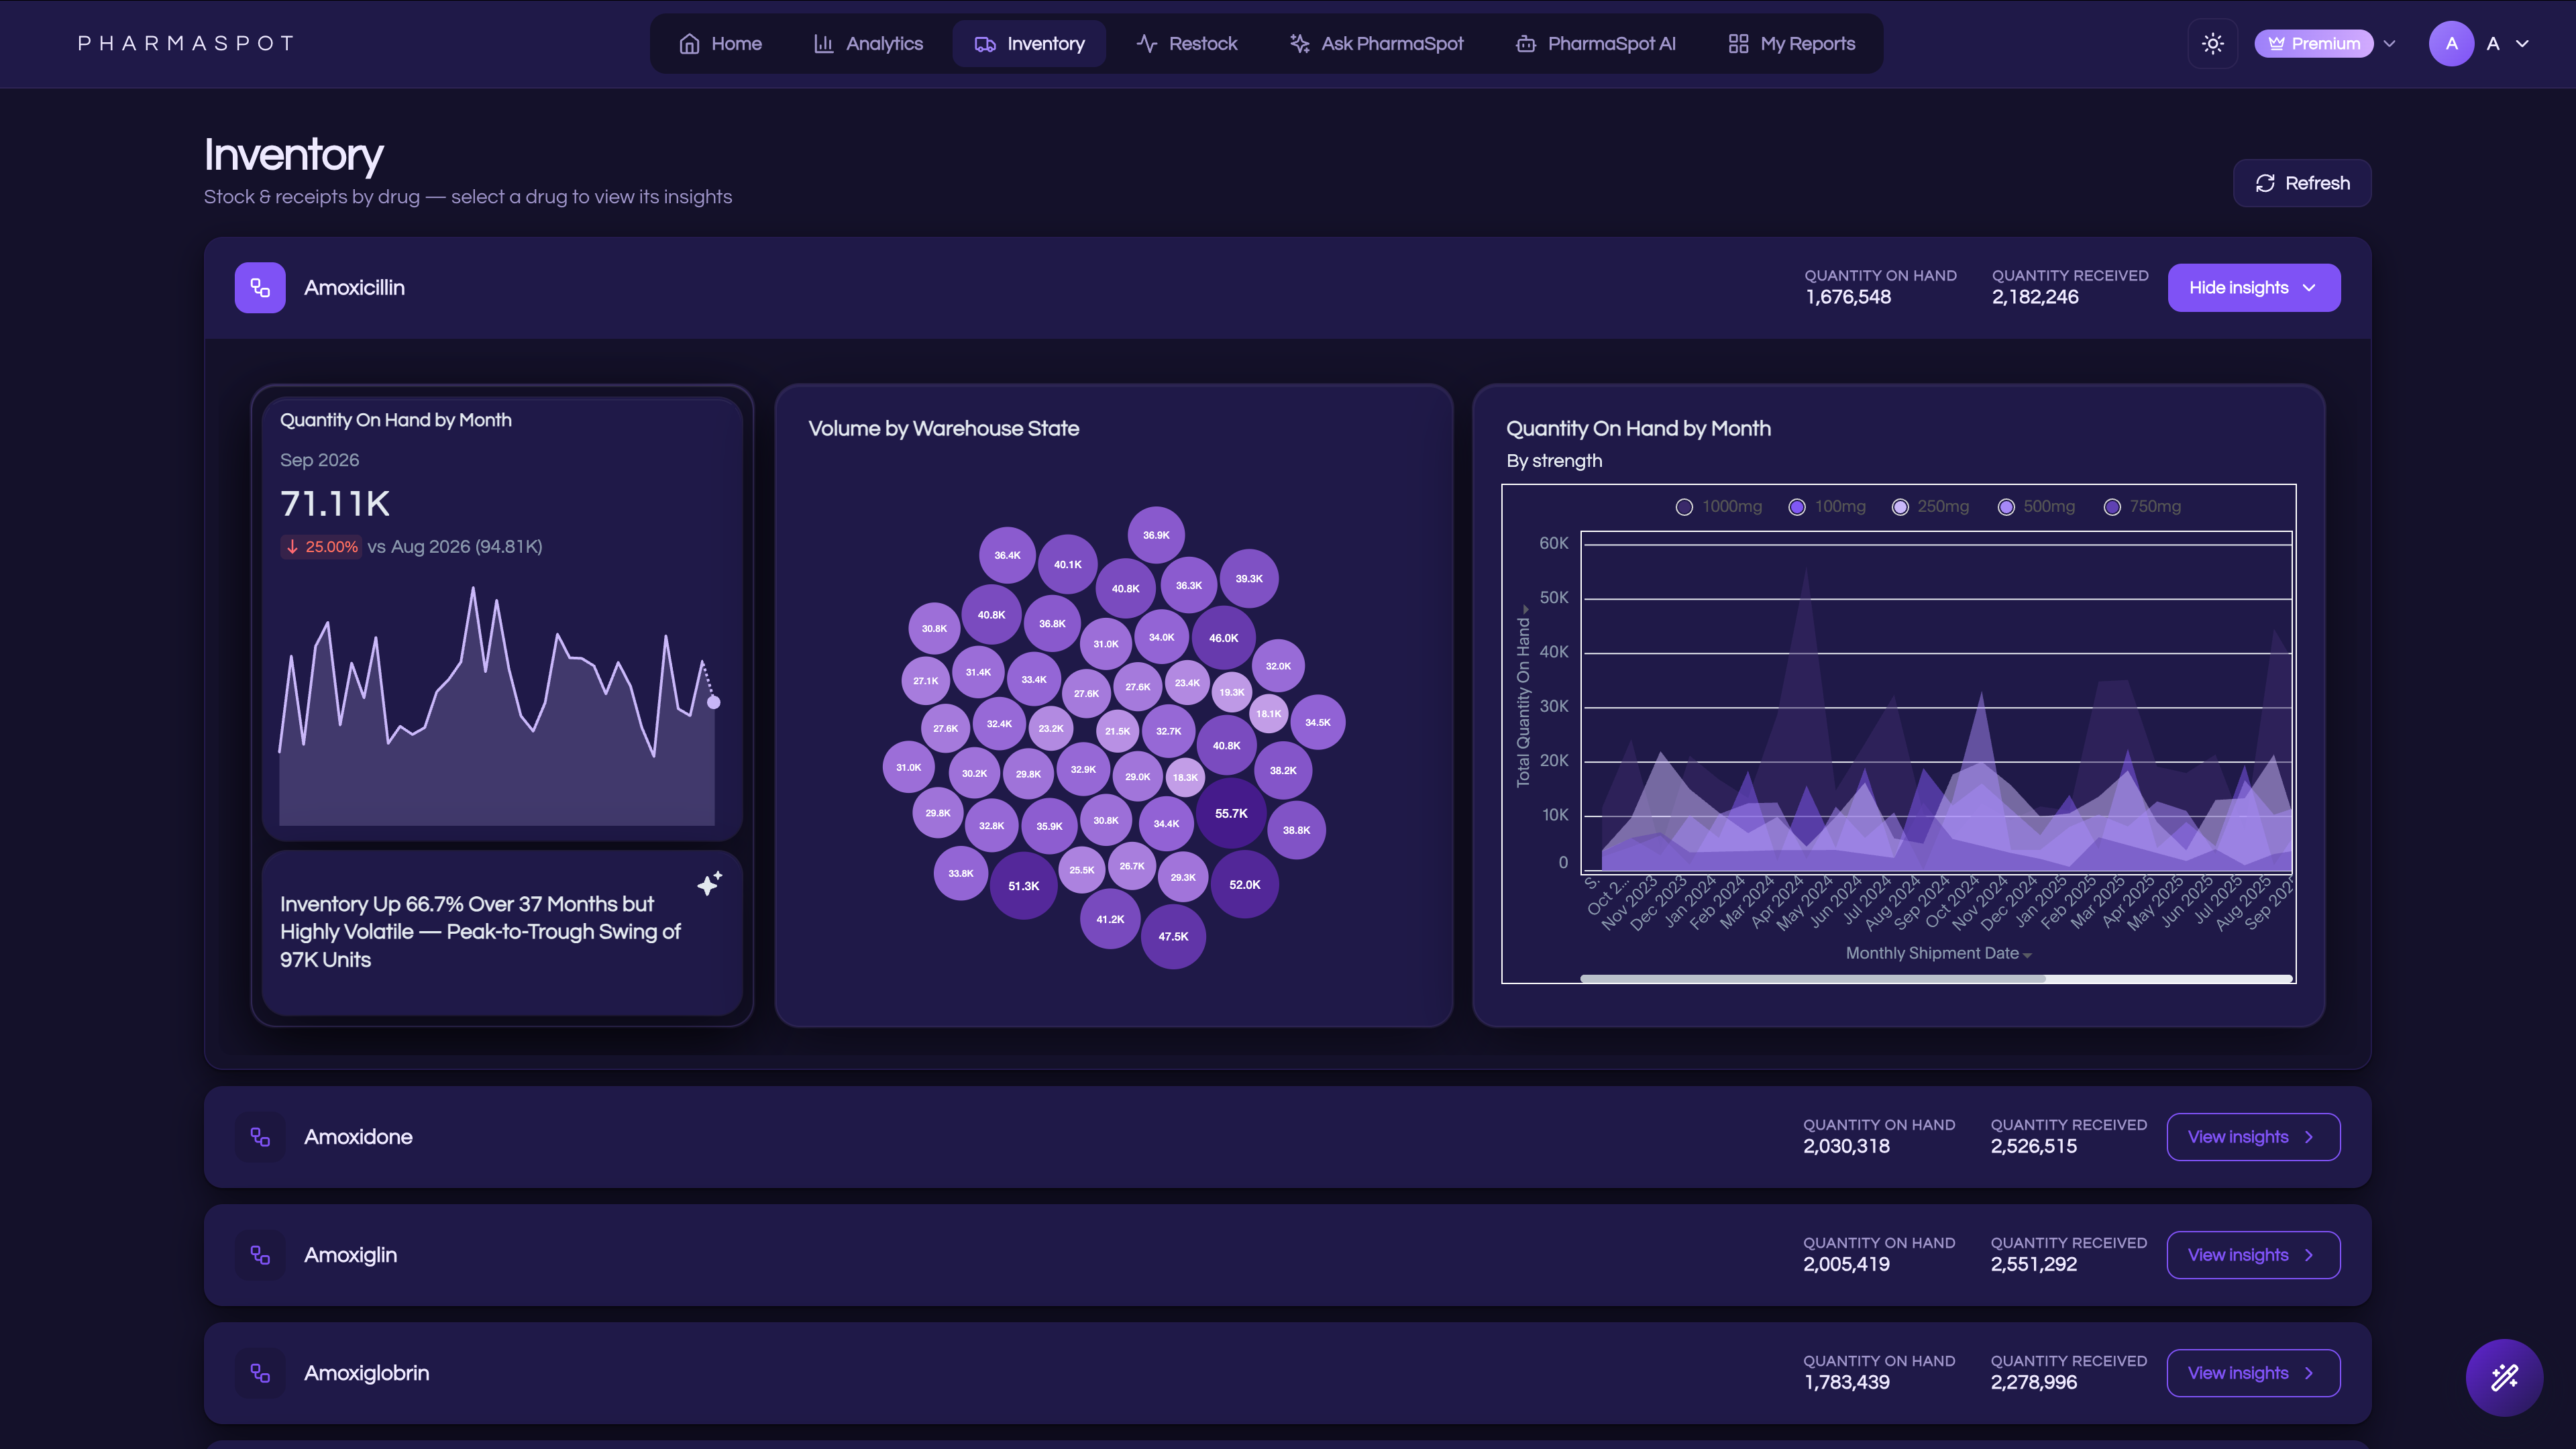Expand the Premium plan chevron
The width and height of the screenshot is (2576, 1449).
coord(2390,43)
